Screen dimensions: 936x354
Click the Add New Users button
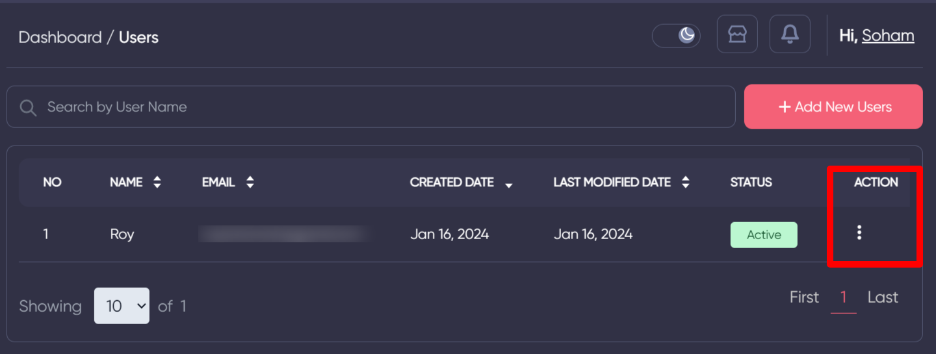[833, 107]
